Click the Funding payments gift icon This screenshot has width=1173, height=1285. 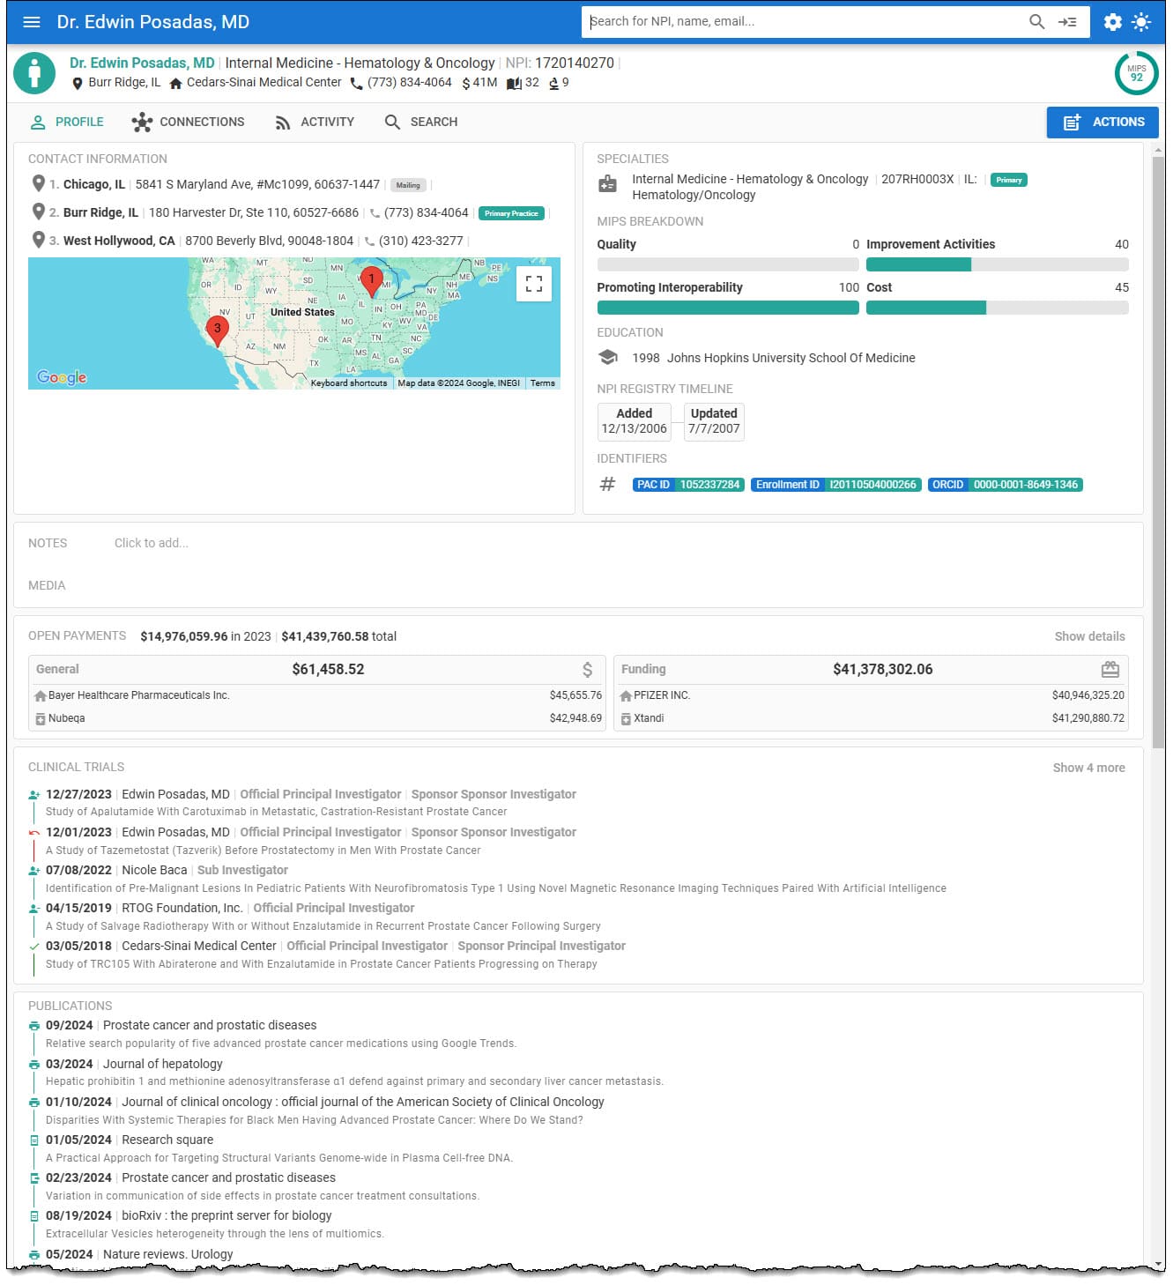tap(1110, 670)
